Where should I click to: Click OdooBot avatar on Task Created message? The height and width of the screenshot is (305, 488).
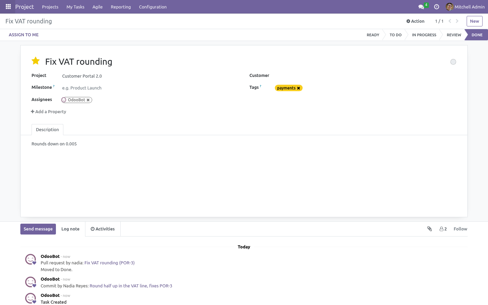30,298
